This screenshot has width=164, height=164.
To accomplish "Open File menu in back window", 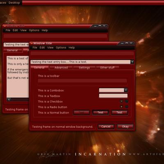I will (8, 30).
